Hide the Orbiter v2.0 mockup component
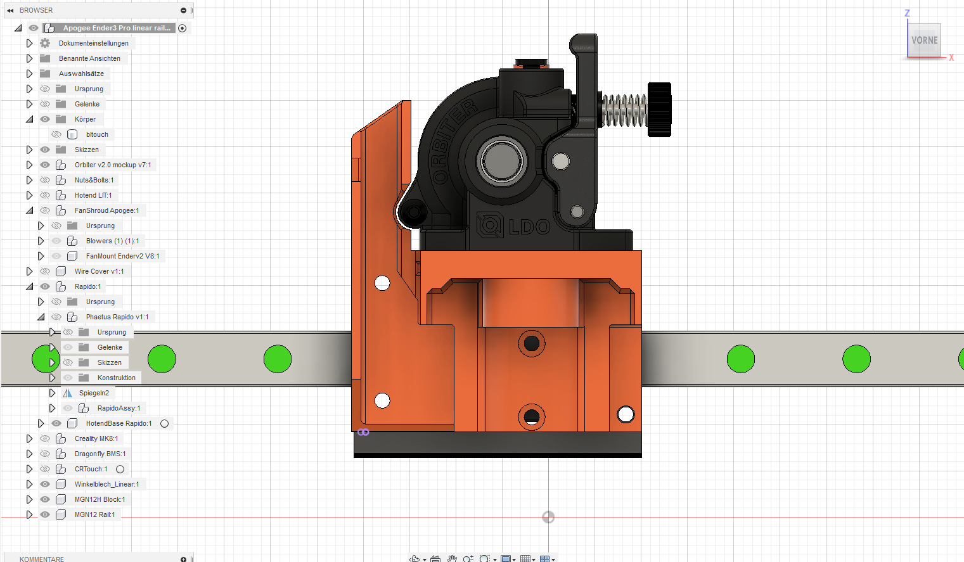Image resolution: width=964 pixels, height=562 pixels. click(x=45, y=165)
